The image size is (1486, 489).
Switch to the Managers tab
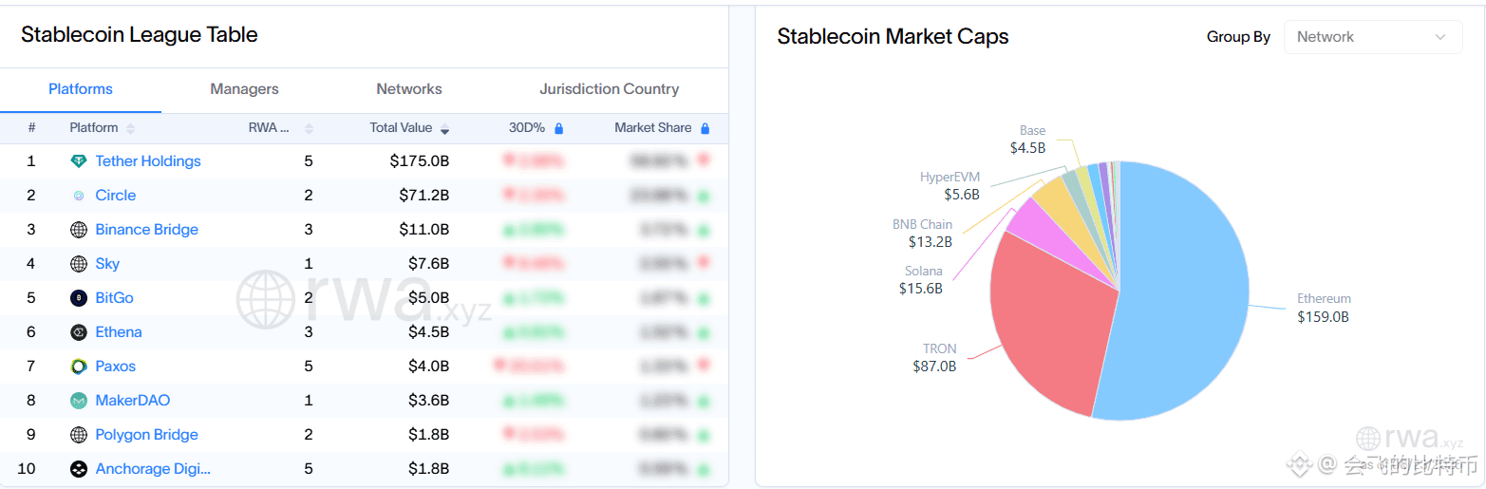pyautogui.click(x=244, y=89)
